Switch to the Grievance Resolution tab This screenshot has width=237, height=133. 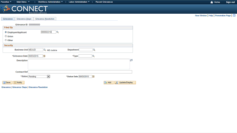coord(45,19)
